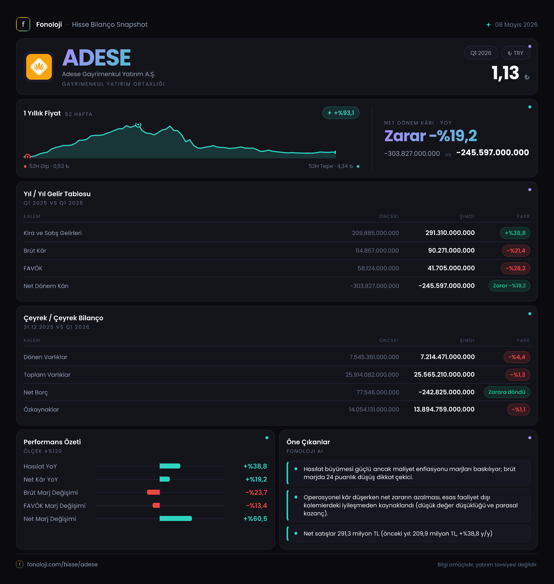Click the 1-year price chart area

click(180, 141)
